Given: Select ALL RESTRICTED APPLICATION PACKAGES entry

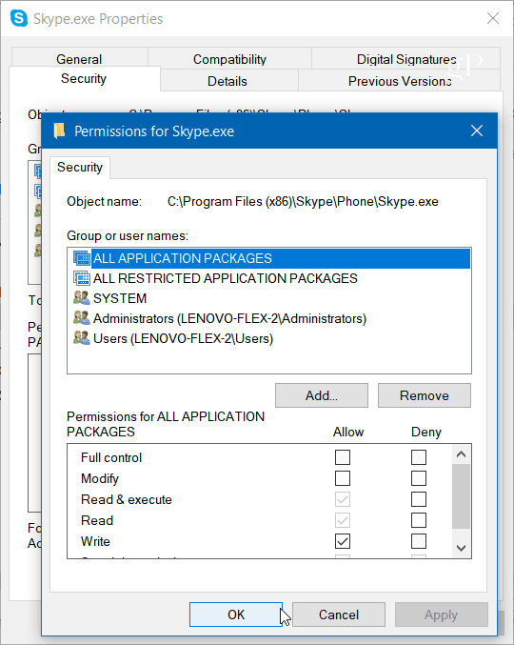Looking at the screenshot, I should click(226, 278).
